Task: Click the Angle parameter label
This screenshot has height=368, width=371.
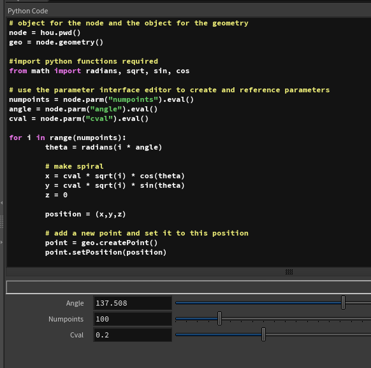Action: pyautogui.click(x=75, y=303)
